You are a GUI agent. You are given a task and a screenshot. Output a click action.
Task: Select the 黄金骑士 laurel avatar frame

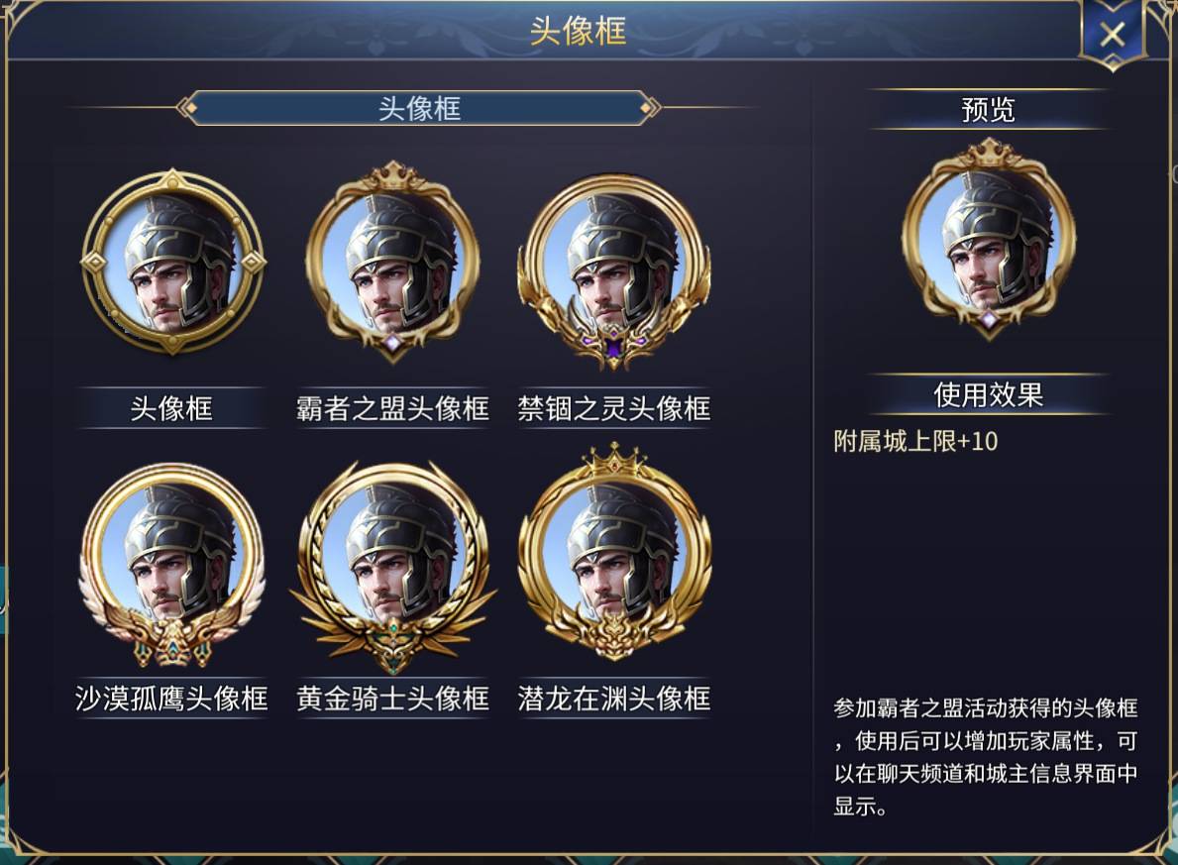[392, 568]
